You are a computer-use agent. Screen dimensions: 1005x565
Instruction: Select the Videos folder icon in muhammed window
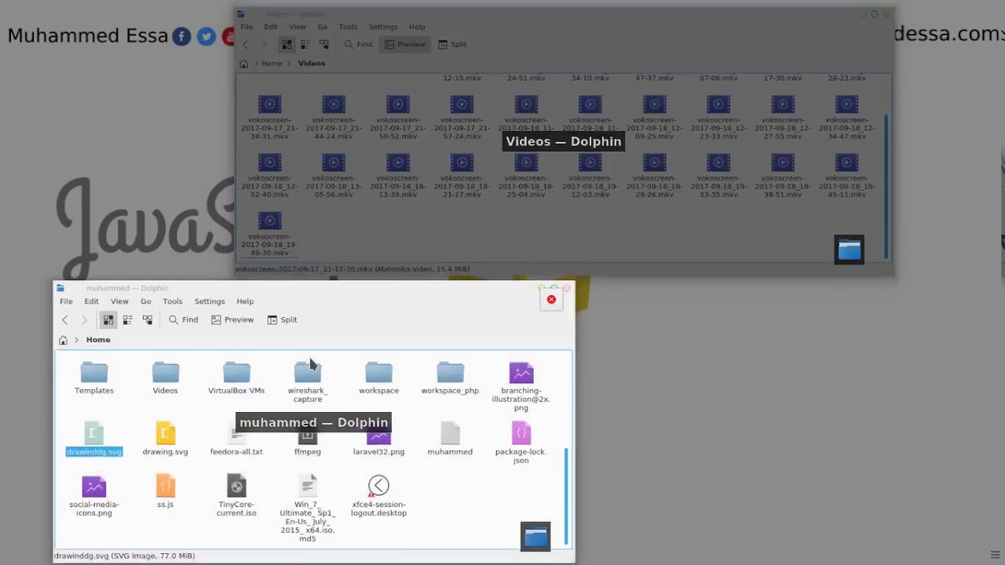(x=165, y=374)
